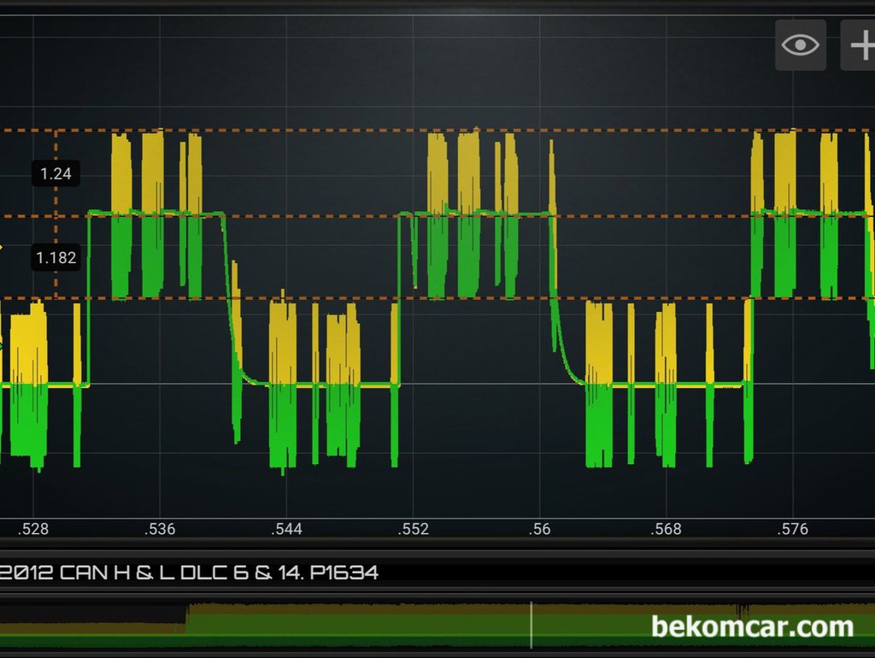The height and width of the screenshot is (658, 875).
Task: Toggle the eye visibility icon
Action: (800, 45)
